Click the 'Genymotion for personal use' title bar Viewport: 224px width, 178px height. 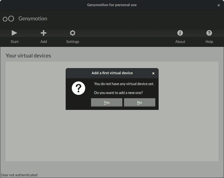tap(112, 5)
